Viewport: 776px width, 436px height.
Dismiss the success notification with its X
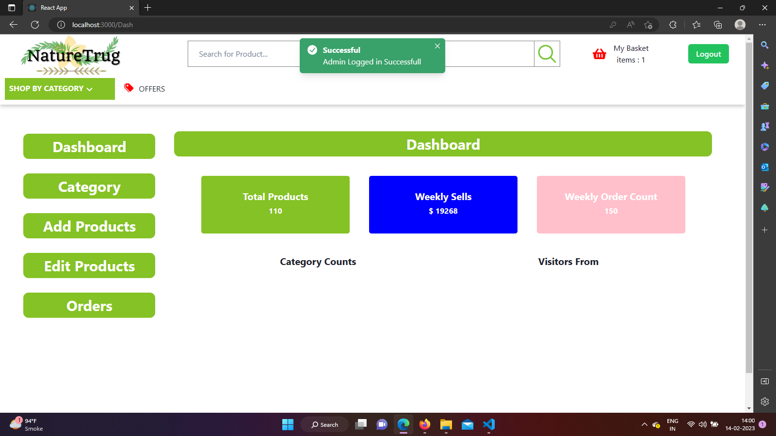[437, 46]
